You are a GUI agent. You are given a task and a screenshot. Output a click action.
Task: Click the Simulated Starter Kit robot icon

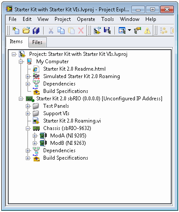(x=36, y=76)
